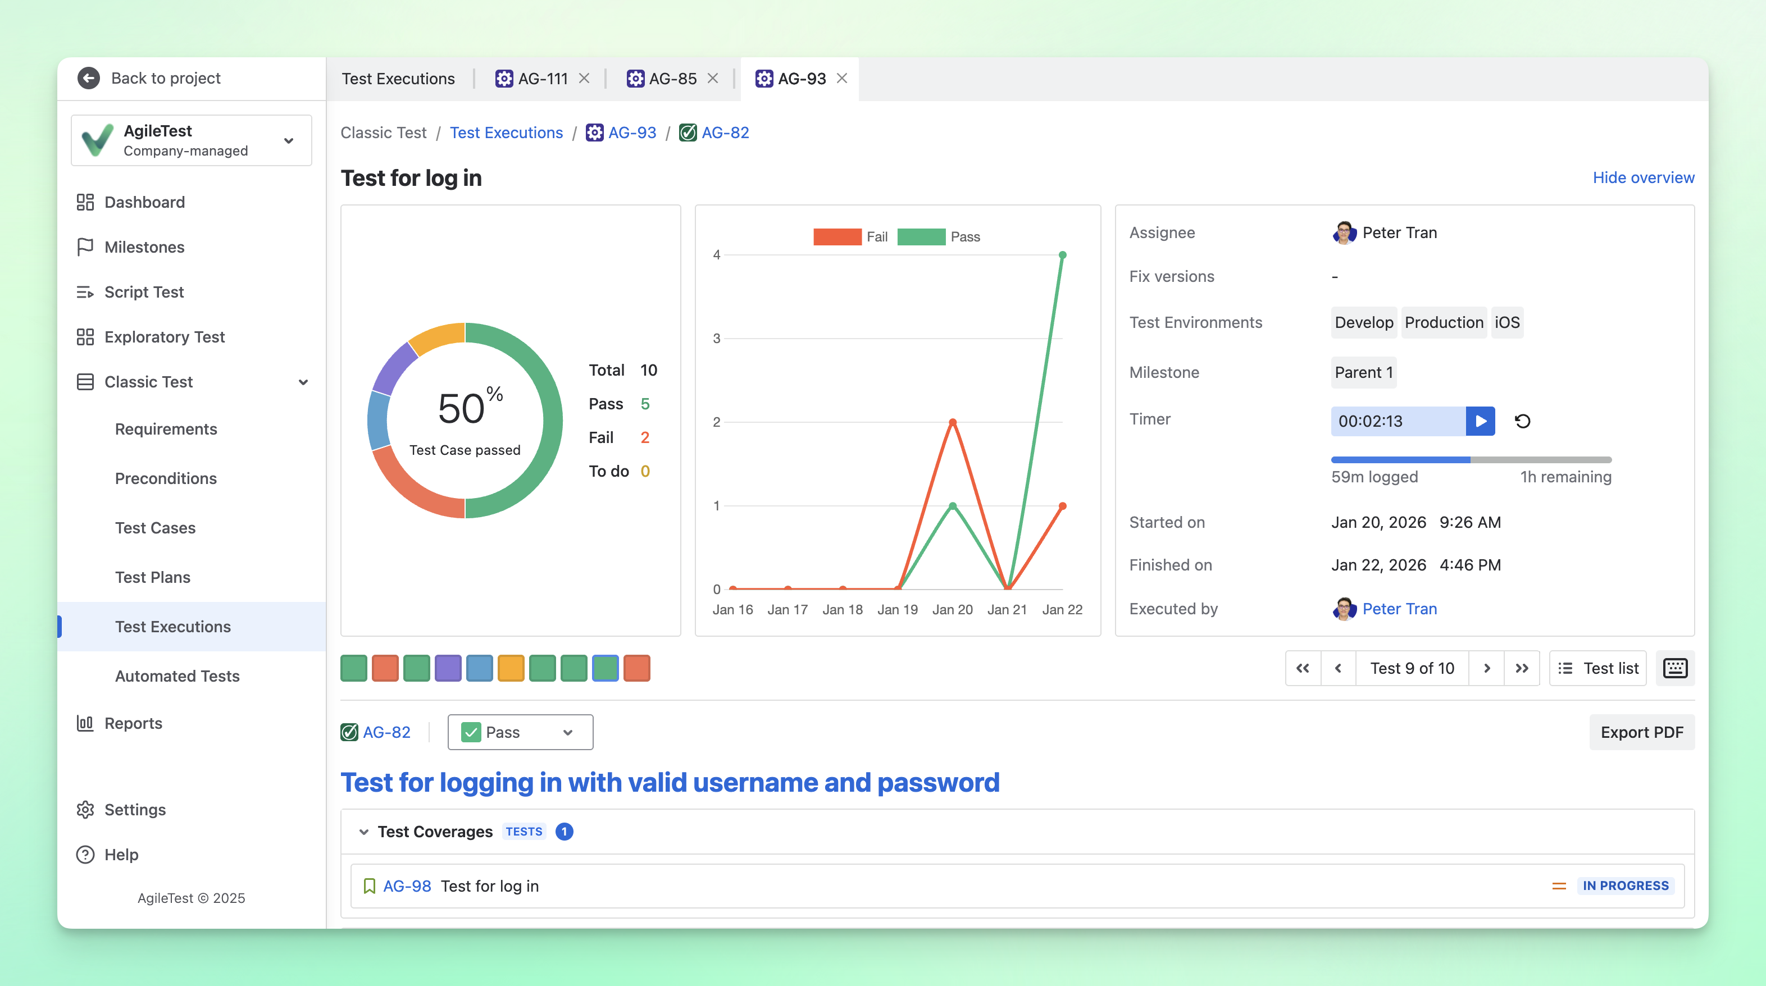
Task: Open the AG-98 coverage link
Action: coord(407,886)
